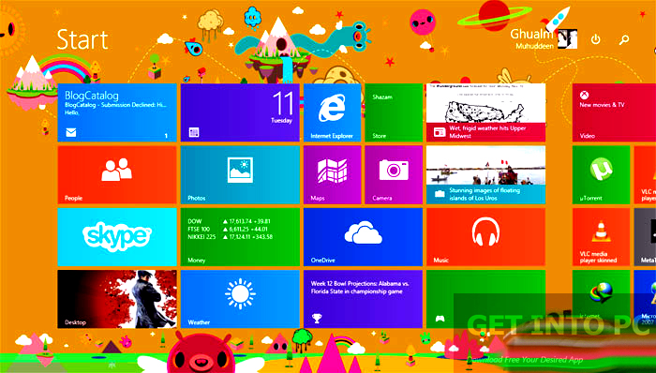Launch the µTorrent tile
This screenshot has height=373, width=656.
(602, 175)
